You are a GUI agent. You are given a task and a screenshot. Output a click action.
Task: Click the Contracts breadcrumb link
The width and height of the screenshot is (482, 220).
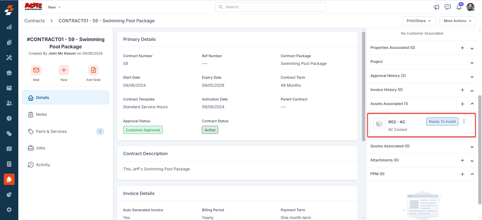click(x=34, y=21)
